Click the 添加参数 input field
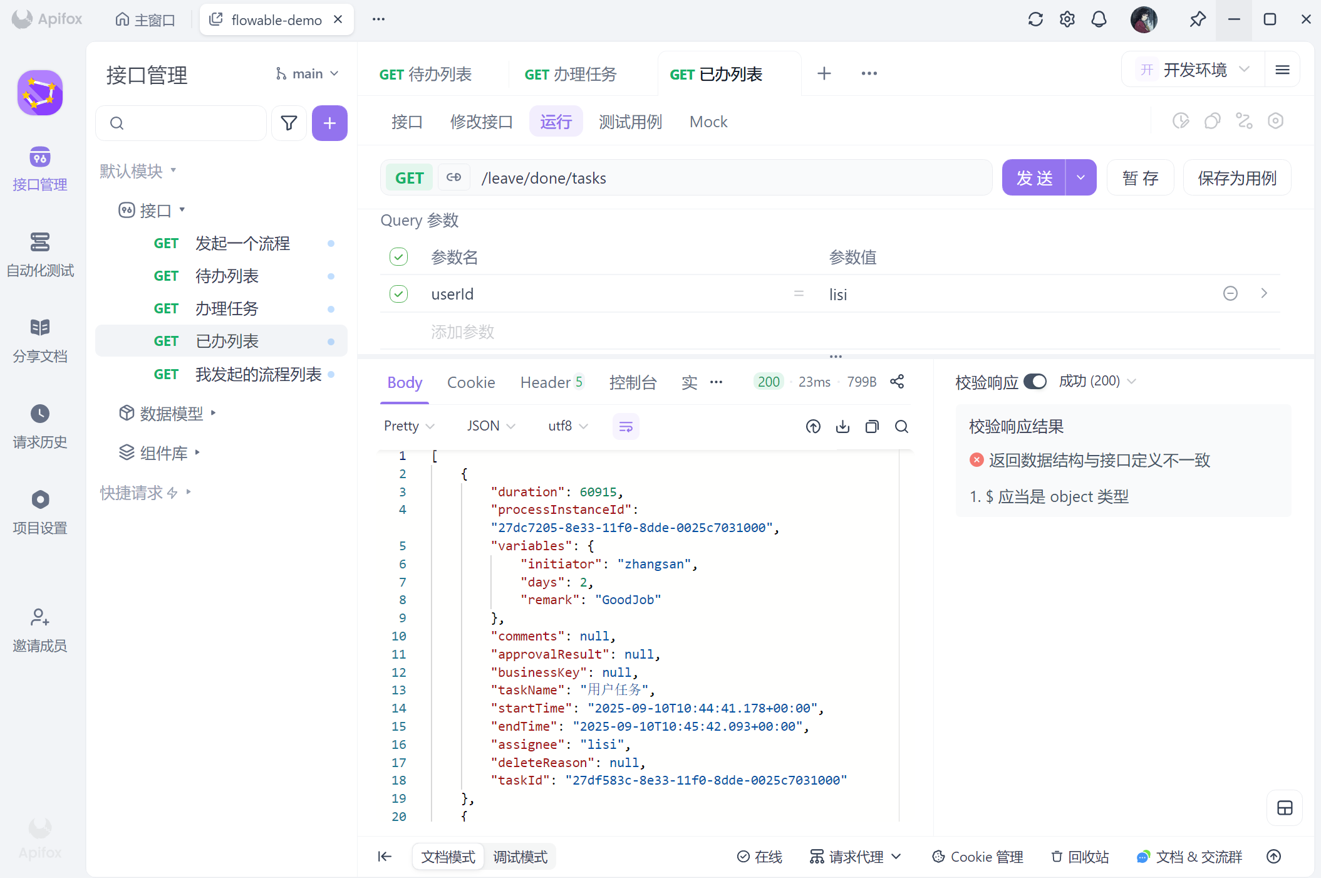Screen dimensions: 1321x878 click(x=463, y=332)
